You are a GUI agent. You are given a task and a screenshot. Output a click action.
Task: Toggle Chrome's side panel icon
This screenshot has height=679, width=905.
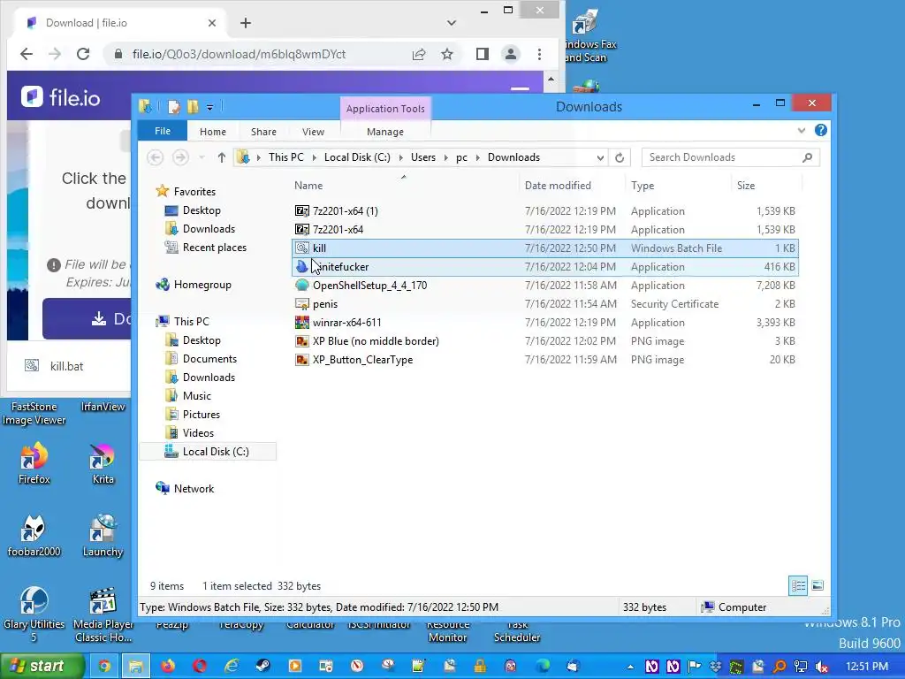point(483,54)
